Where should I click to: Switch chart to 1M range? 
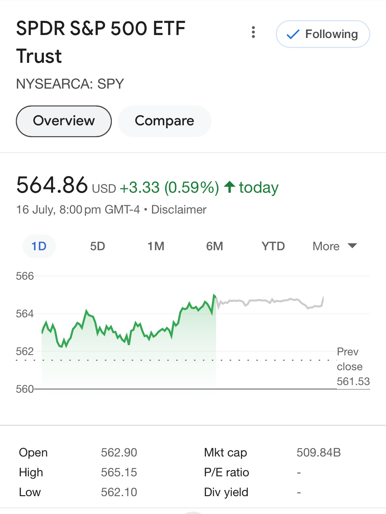[x=156, y=246]
